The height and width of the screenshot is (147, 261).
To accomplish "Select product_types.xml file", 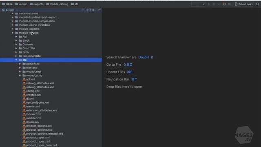I will point(36,138).
